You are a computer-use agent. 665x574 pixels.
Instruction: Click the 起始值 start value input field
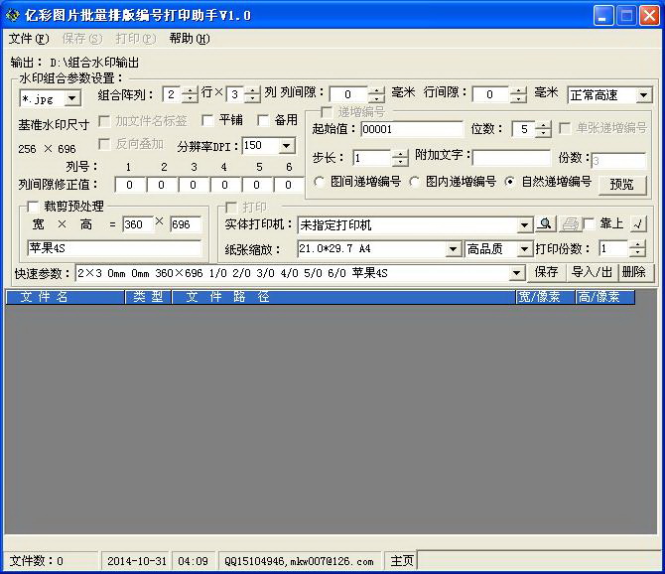pos(411,129)
